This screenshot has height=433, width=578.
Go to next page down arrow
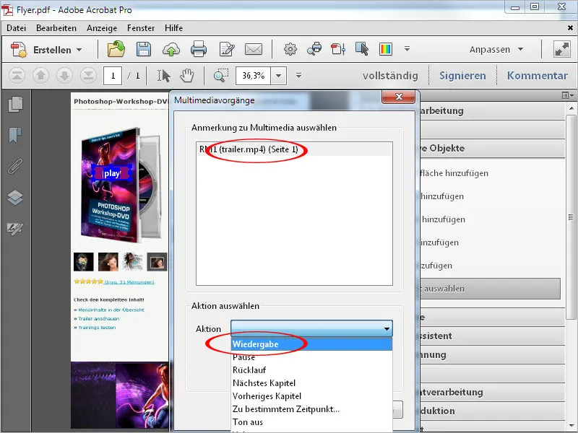click(64, 76)
